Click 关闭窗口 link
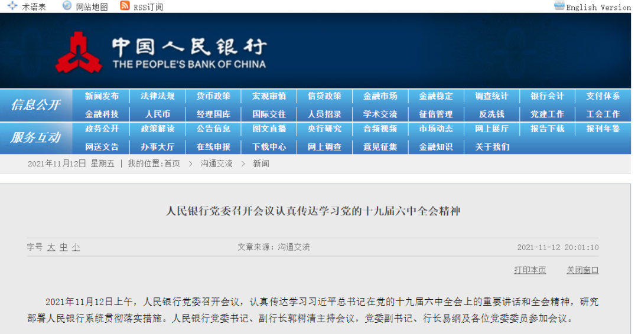The image size is (638, 334). [x=582, y=270]
